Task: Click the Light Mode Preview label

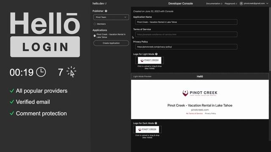Action: [142, 76]
